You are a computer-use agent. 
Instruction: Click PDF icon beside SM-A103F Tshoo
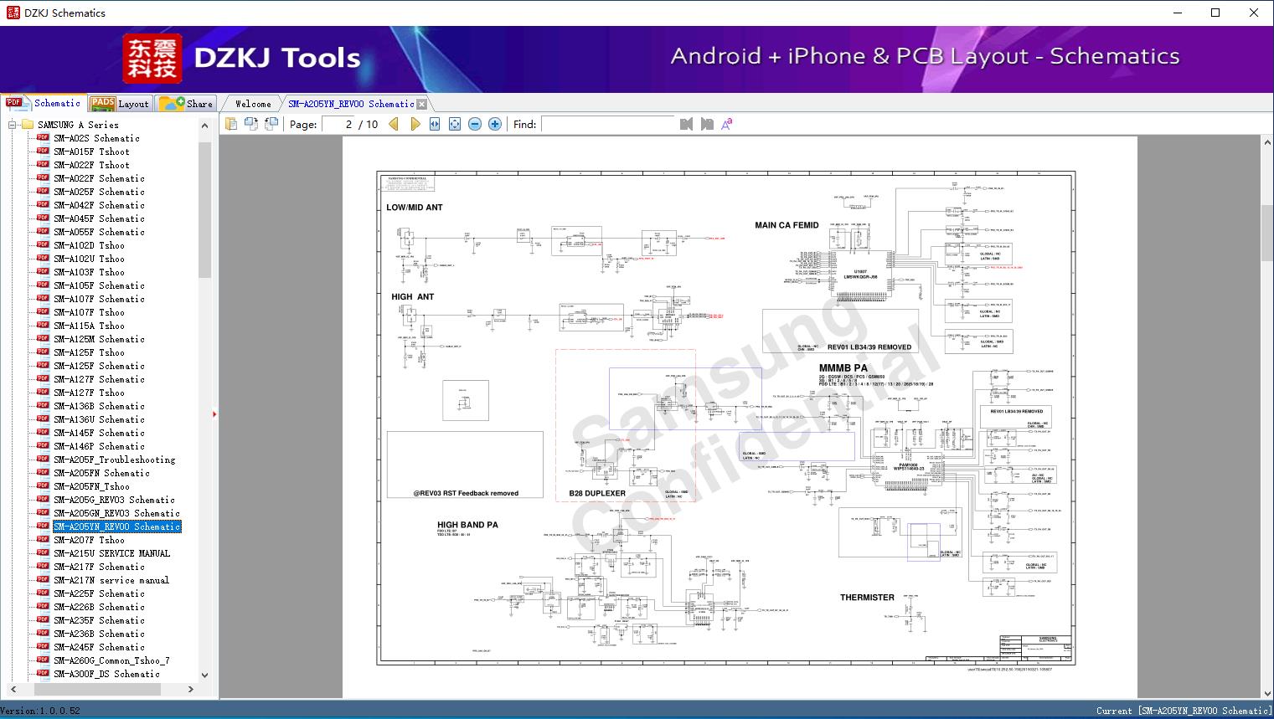pos(43,272)
